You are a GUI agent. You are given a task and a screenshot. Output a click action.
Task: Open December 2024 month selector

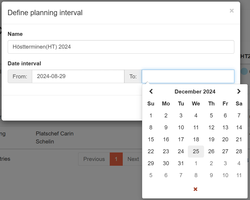(x=195, y=92)
